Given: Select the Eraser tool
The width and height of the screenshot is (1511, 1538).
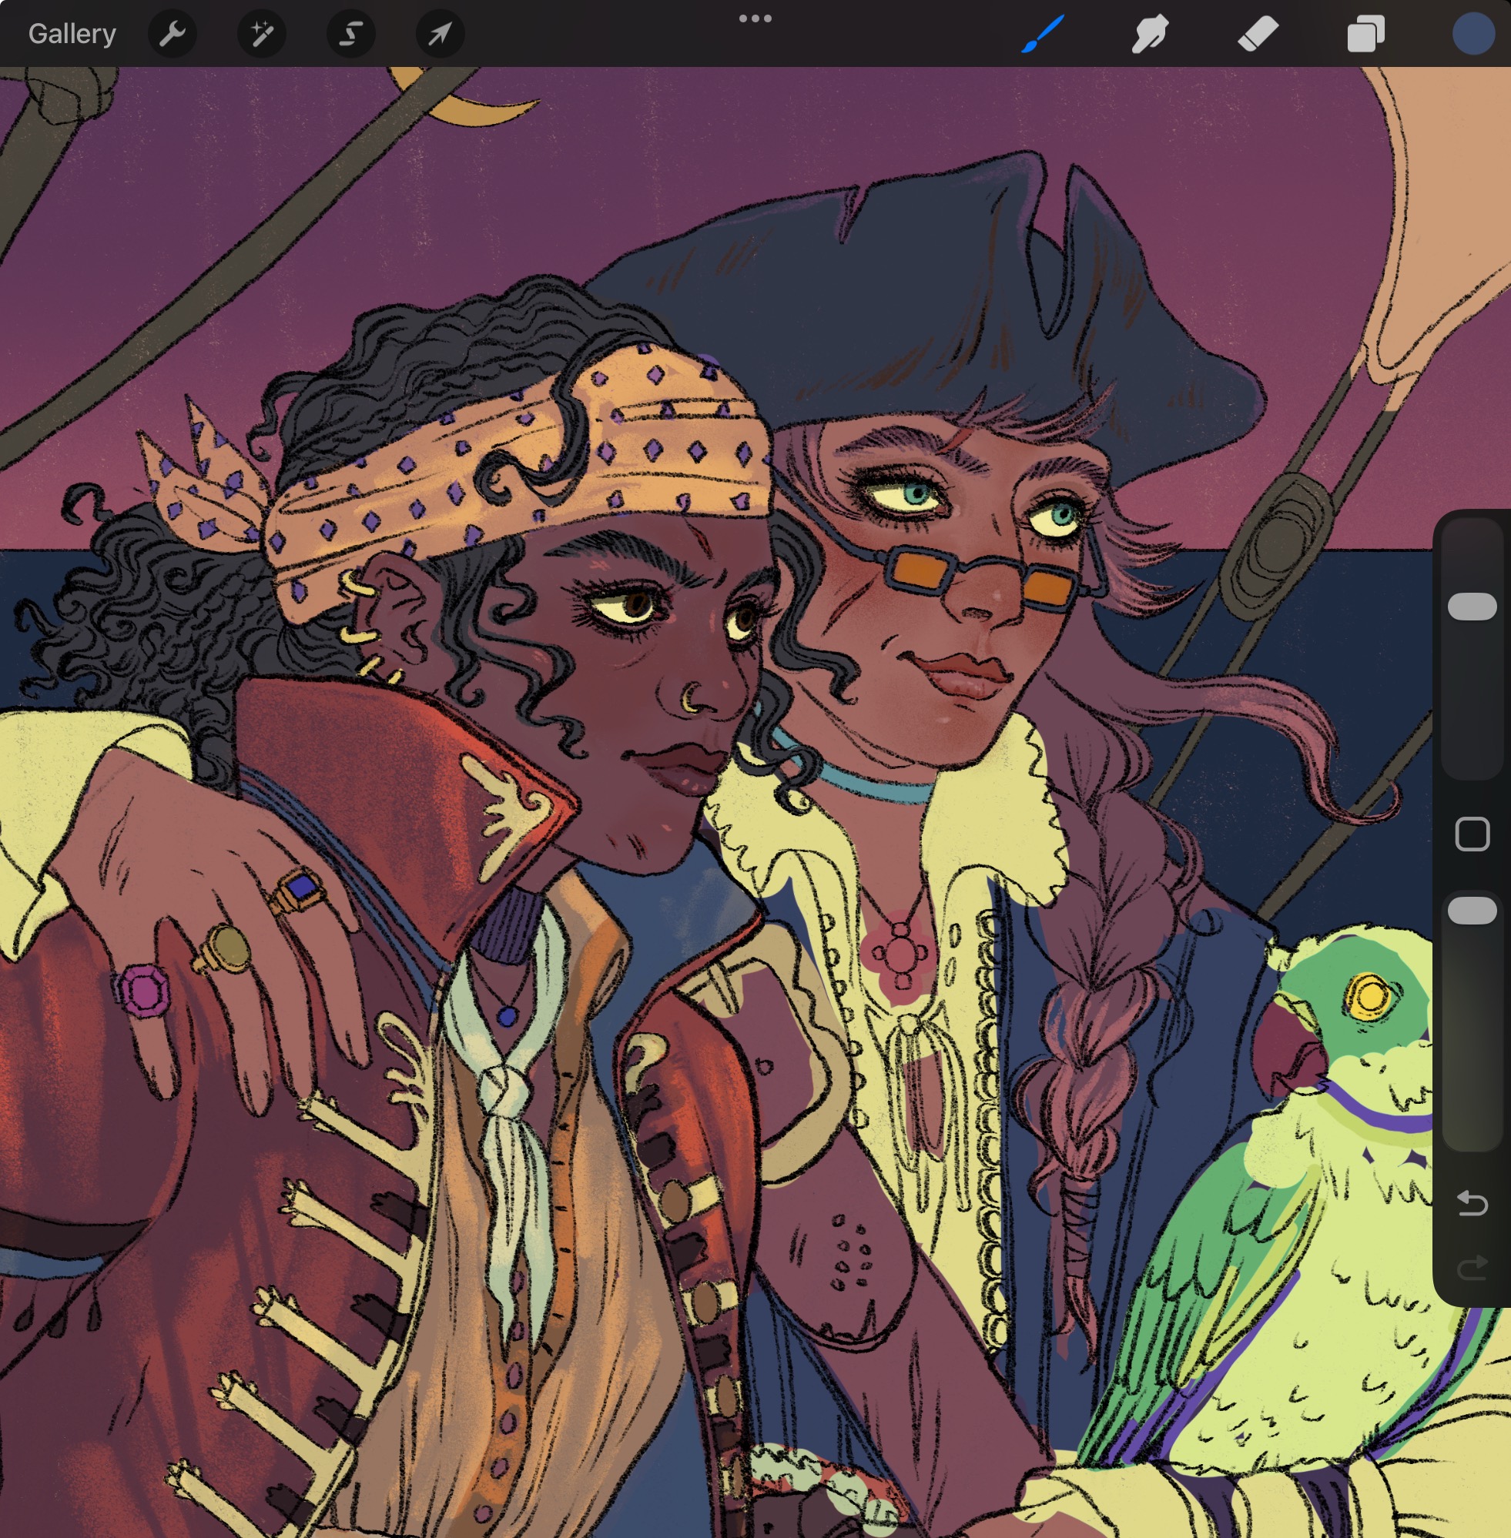Looking at the screenshot, I should [x=1258, y=34].
